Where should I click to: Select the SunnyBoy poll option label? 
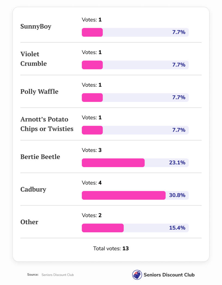click(36, 26)
